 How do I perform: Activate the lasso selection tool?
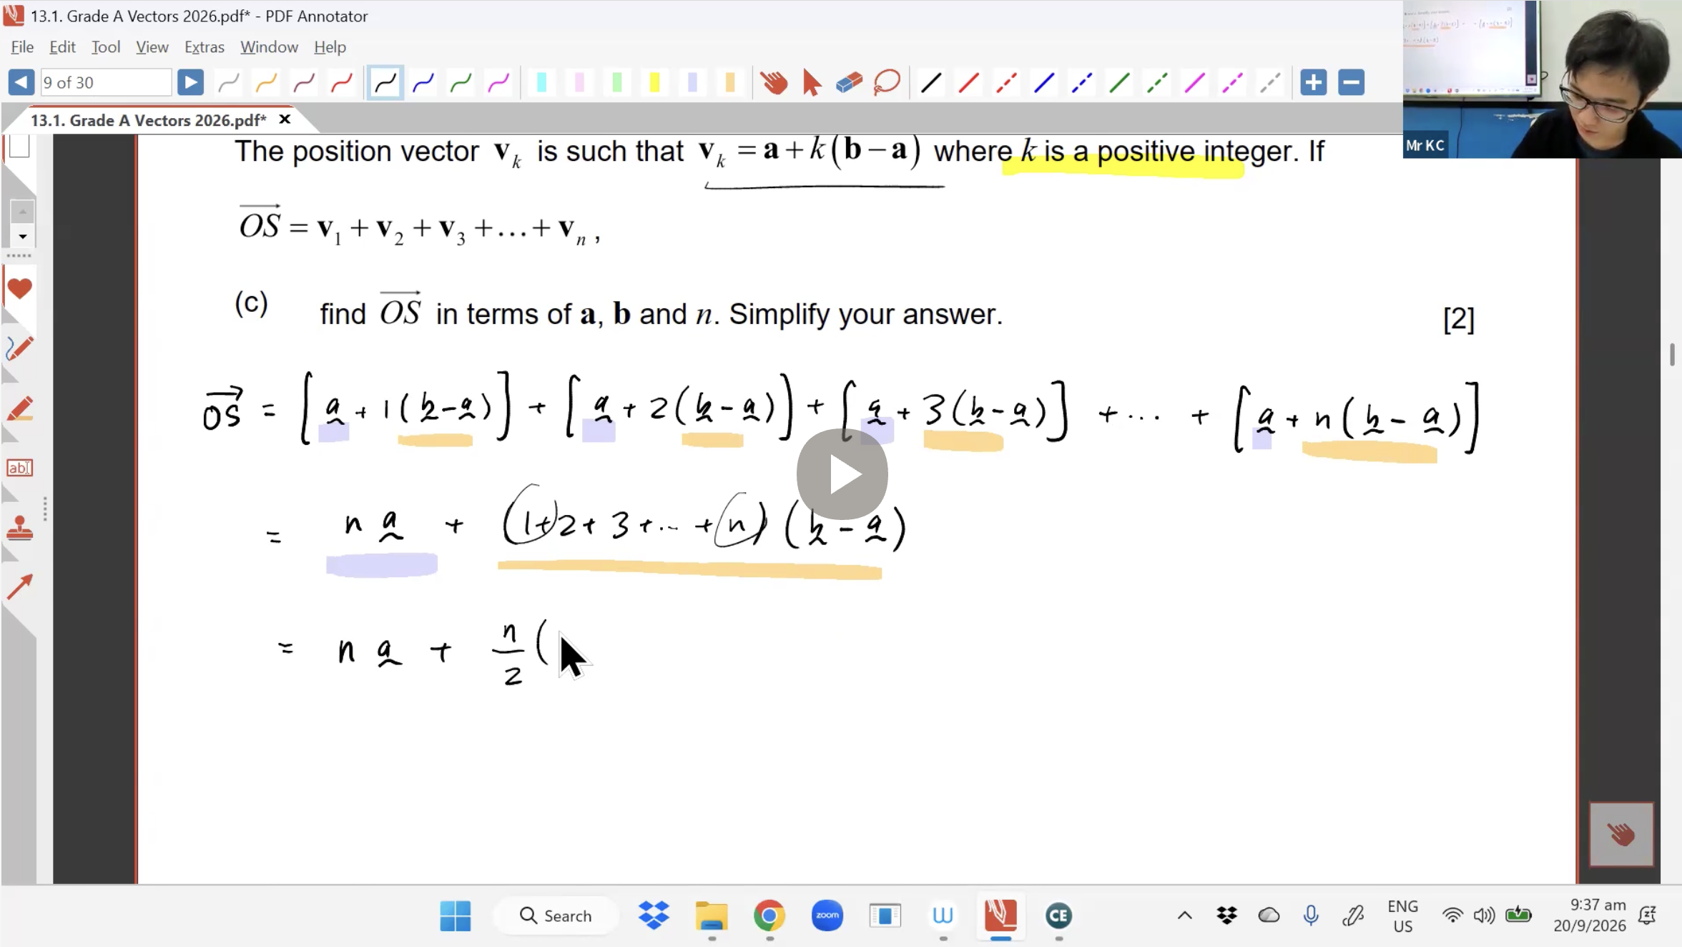887,83
